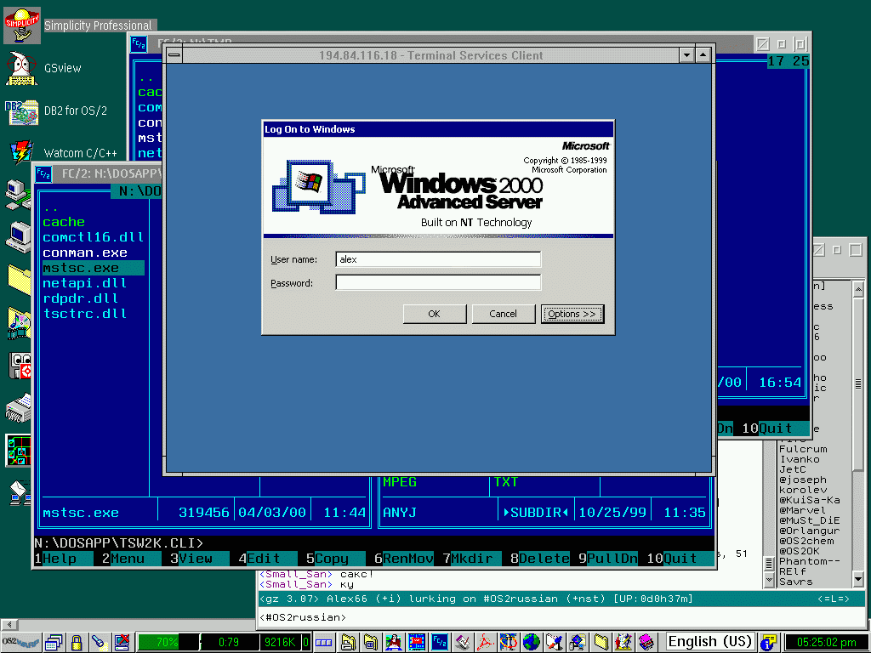Image resolution: width=871 pixels, height=653 pixels.
Task: Select mstsc.exe in the FC/2 file list
Action: [x=94, y=268]
